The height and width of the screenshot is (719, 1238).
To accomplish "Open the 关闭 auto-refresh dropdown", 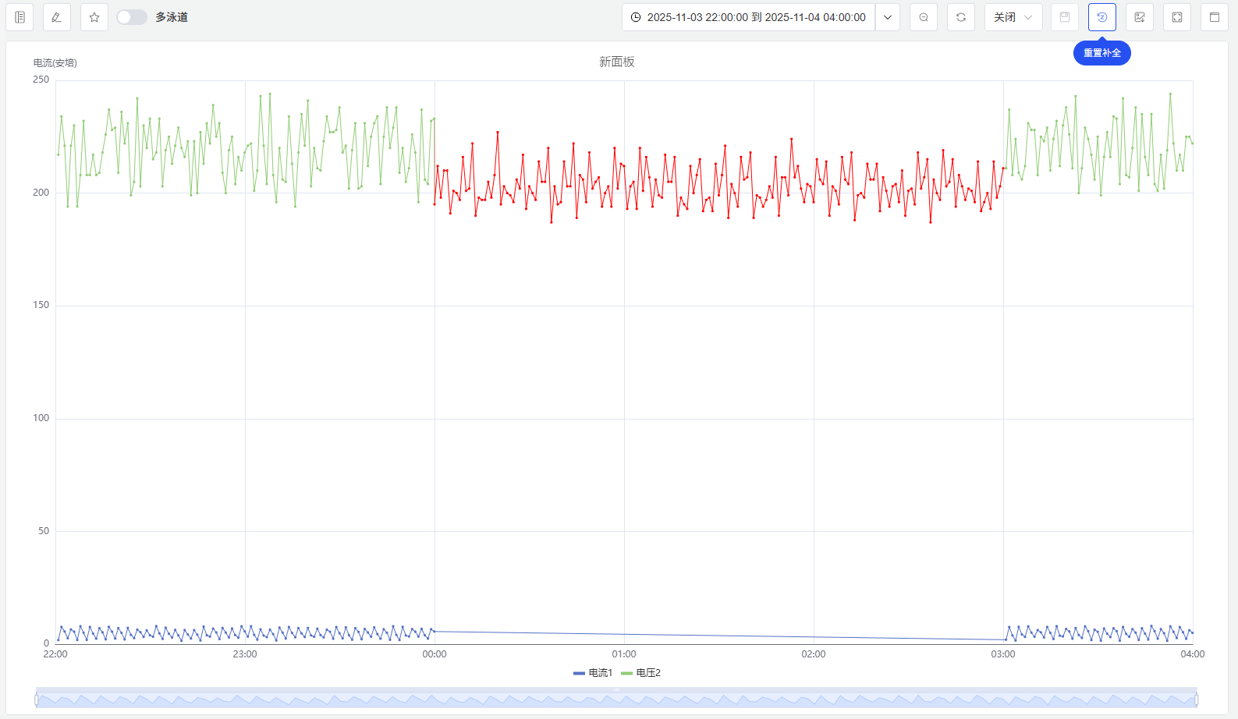I will [x=1013, y=17].
